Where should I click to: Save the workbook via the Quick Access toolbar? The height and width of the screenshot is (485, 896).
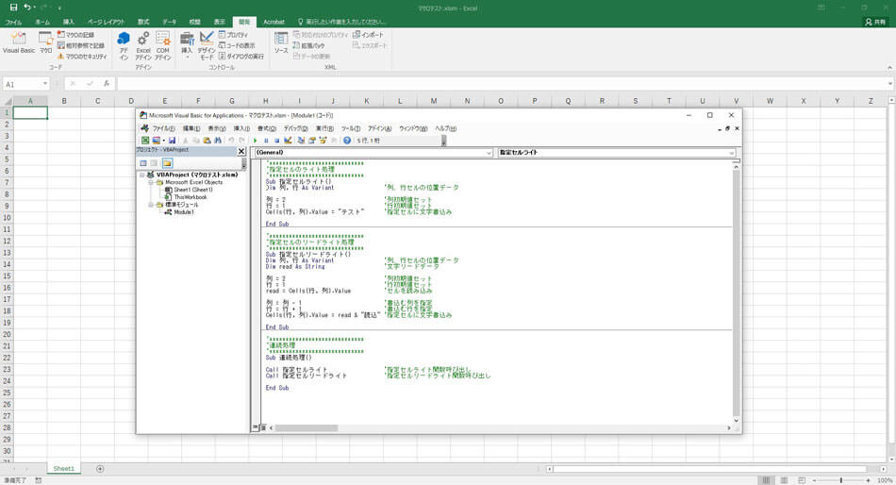13,8
